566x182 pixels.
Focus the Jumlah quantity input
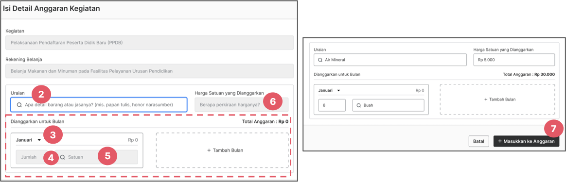coord(32,157)
